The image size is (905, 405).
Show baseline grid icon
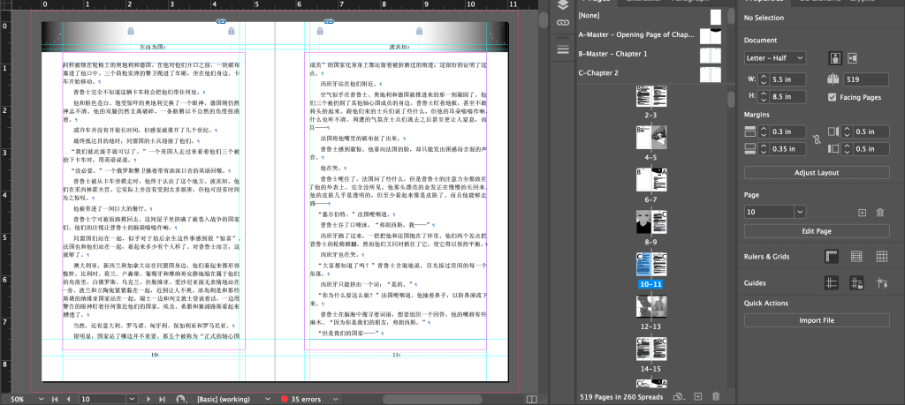click(856, 256)
